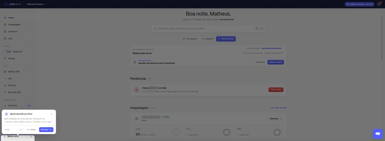Close the Ajuda quando precisar tooltip
The width and height of the screenshot is (385, 141).
coord(51,114)
